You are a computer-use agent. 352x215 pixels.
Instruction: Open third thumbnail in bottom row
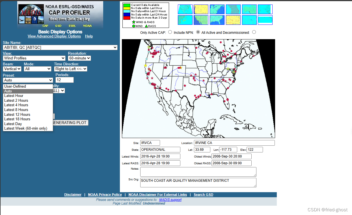pos(217,20)
